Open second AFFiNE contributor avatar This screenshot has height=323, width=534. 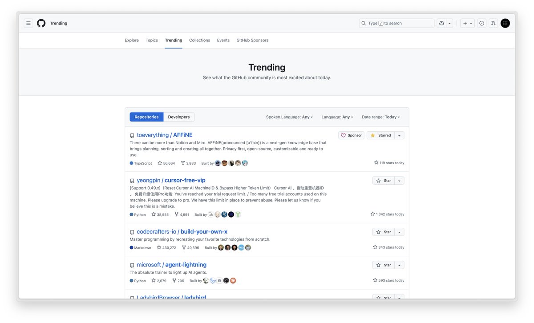coord(224,163)
